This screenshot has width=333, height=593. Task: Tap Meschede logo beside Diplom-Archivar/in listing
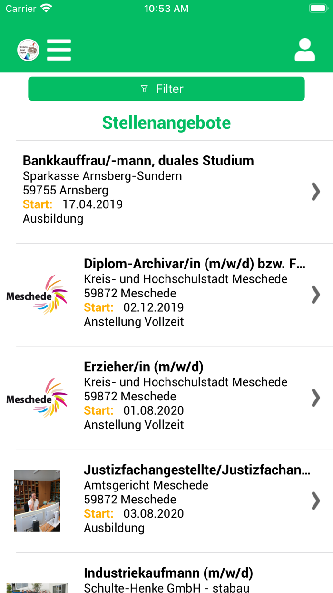point(37,295)
